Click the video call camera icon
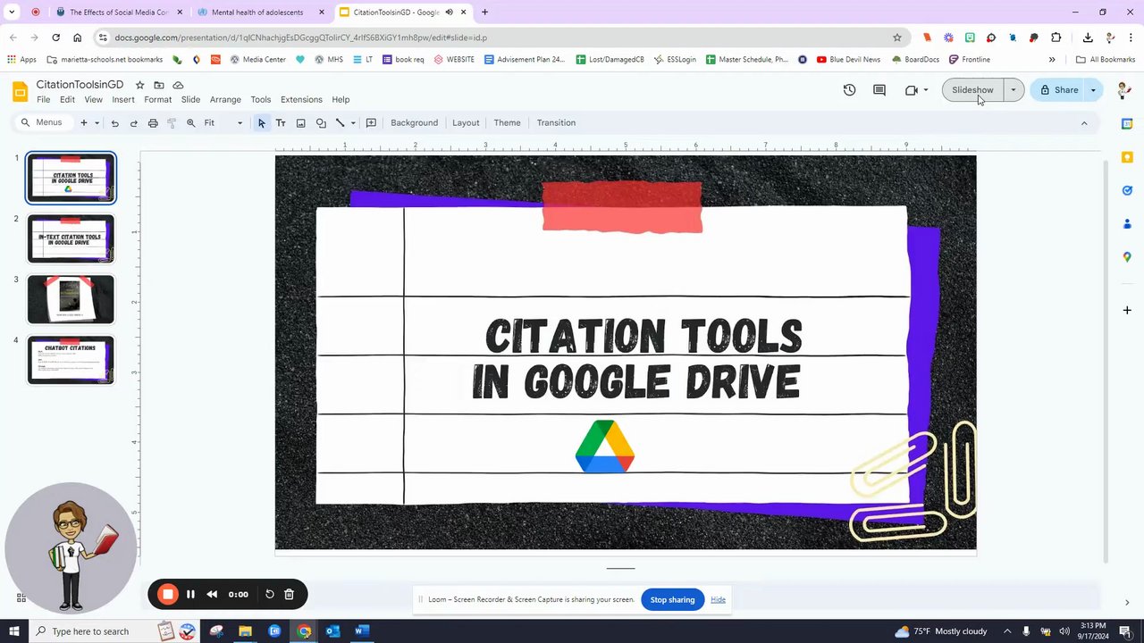This screenshot has height=643, width=1144. [911, 90]
